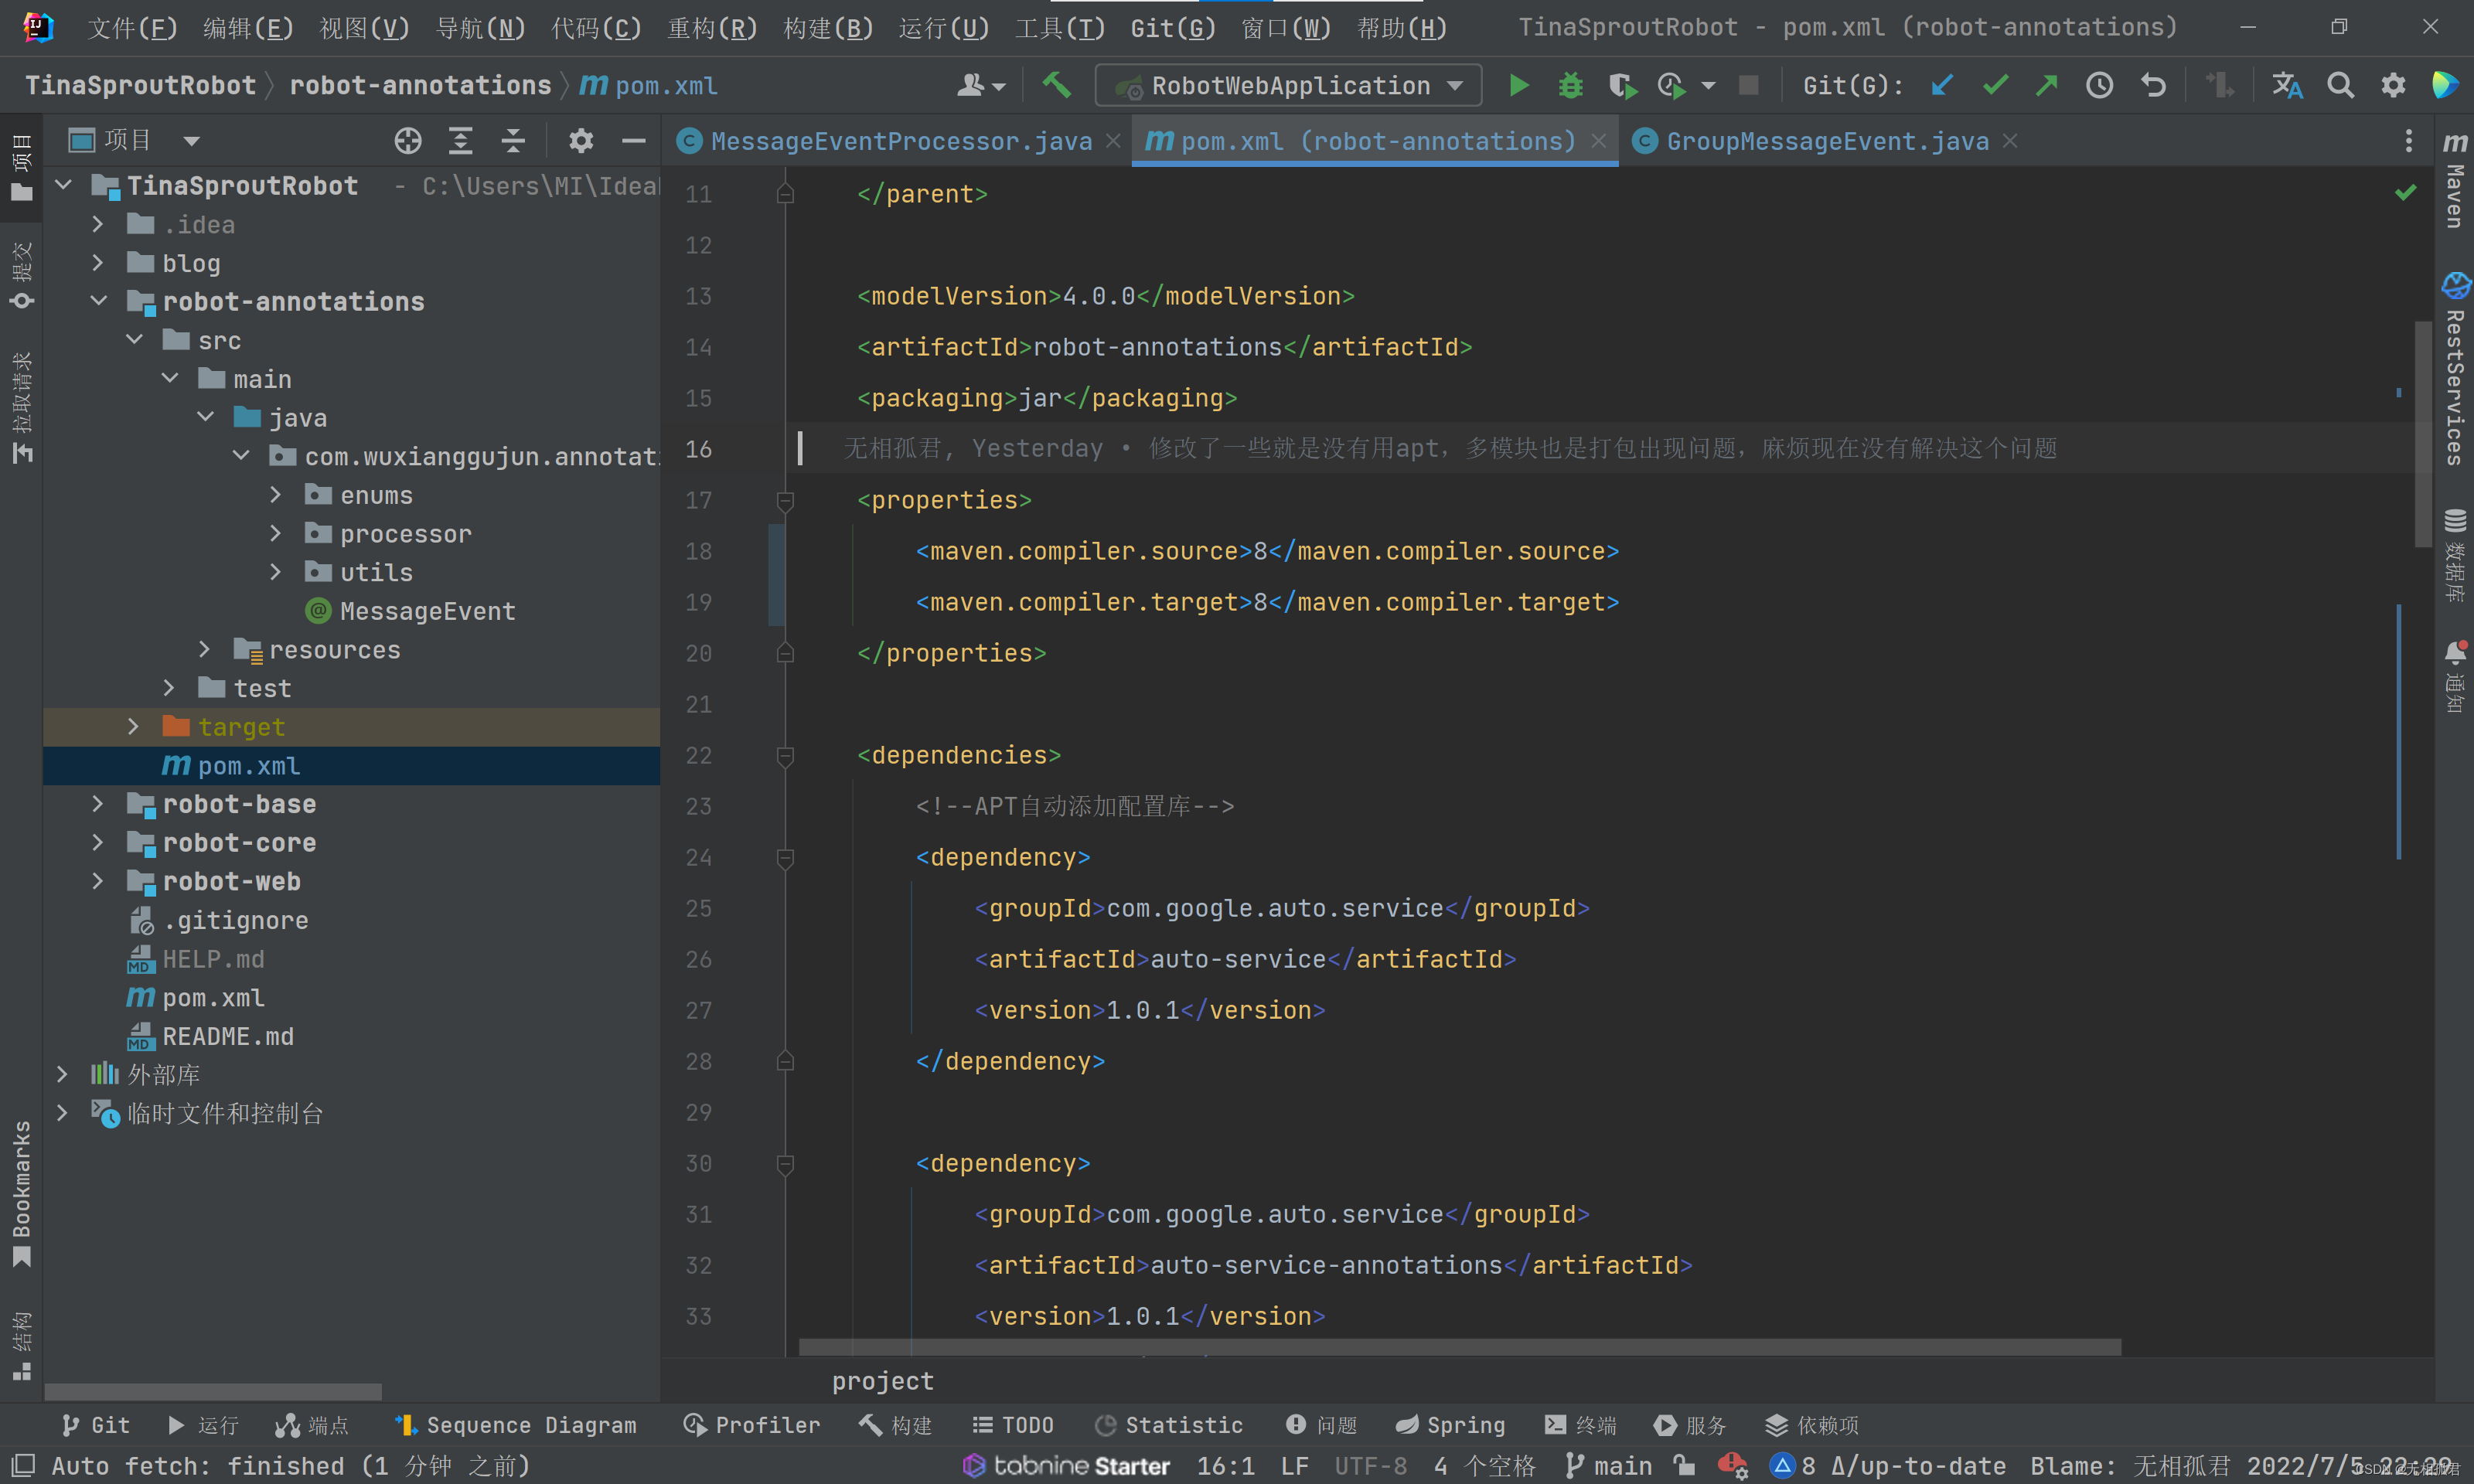
Task: Expand the robot-base module folder
Action: coord(97,803)
